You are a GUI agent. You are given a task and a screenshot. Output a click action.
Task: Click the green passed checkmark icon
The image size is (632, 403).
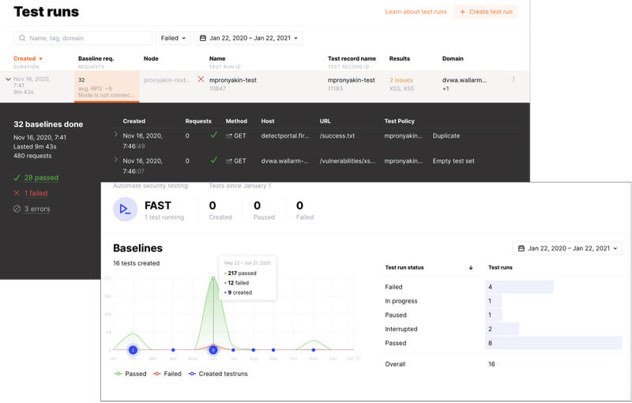[17, 178]
